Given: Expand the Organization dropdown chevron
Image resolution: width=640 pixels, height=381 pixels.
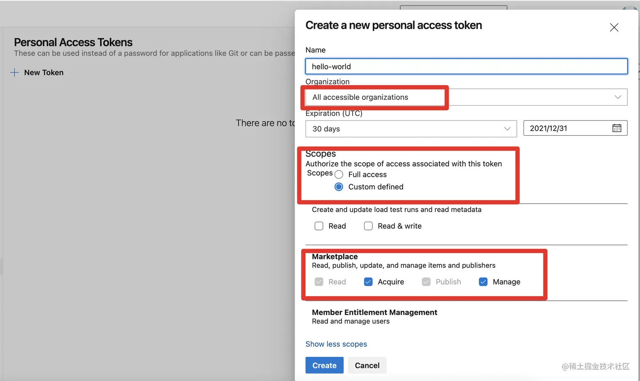Looking at the screenshot, I should [618, 97].
